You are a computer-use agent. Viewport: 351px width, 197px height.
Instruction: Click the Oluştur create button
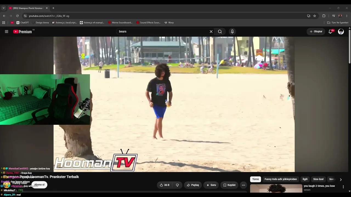tap(316, 31)
